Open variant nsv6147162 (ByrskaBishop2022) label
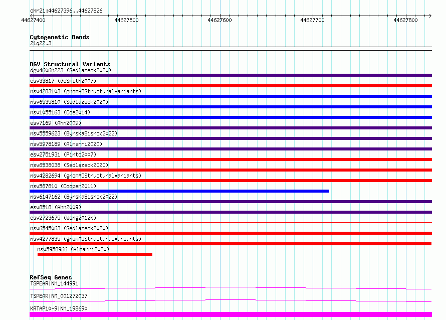This screenshot has width=446, height=320. (74, 197)
